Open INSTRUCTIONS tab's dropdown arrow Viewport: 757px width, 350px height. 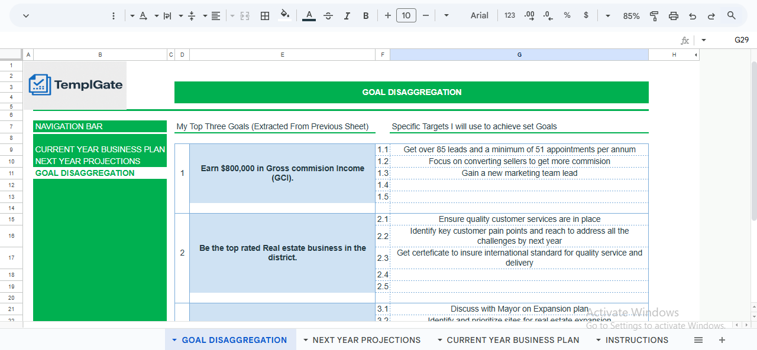[599, 340]
